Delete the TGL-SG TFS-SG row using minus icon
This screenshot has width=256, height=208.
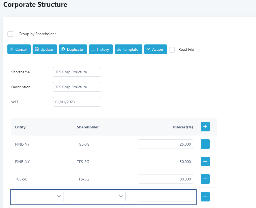pyautogui.click(x=205, y=179)
